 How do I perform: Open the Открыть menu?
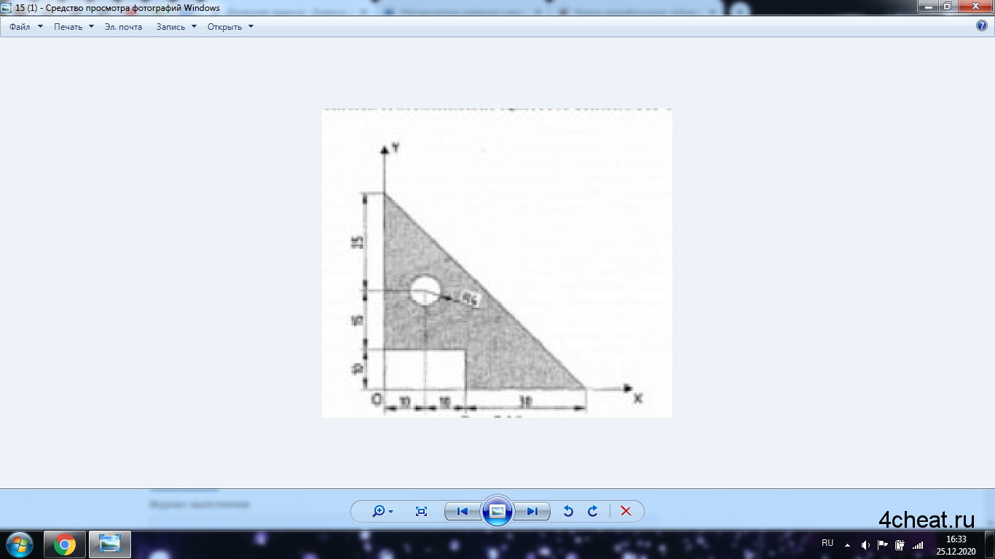(x=230, y=27)
